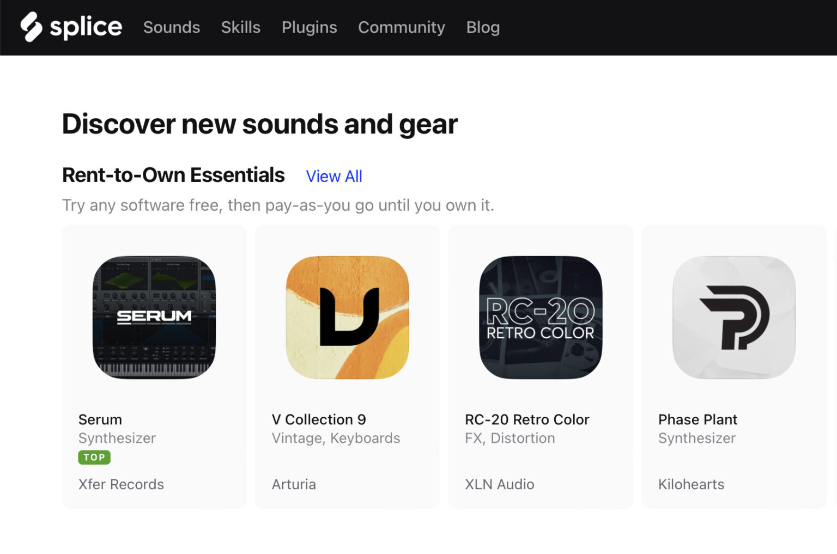Click the Kilohearts vendor name
The height and width of the screenshot is (554, 837).
click(691, 484)
